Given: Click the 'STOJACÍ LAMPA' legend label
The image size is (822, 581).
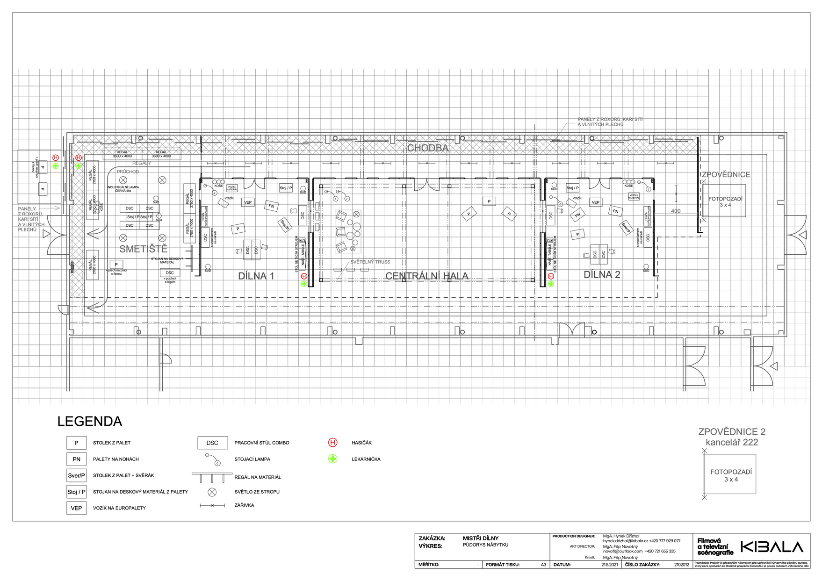Looking at the screenshot, I should pyautogui.click(x=252, y=459).
